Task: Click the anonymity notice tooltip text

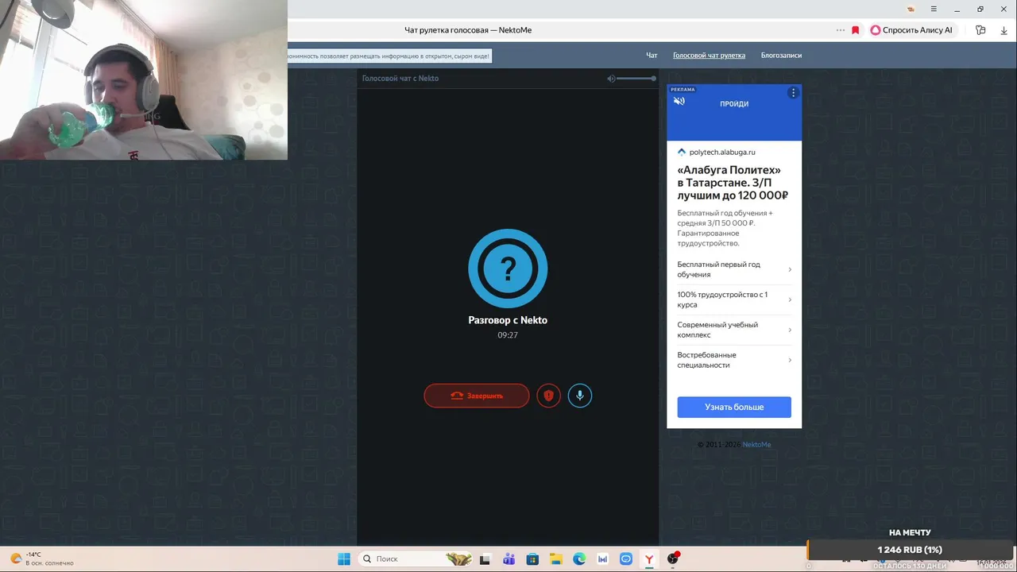Action: click(x=389, y=56)
